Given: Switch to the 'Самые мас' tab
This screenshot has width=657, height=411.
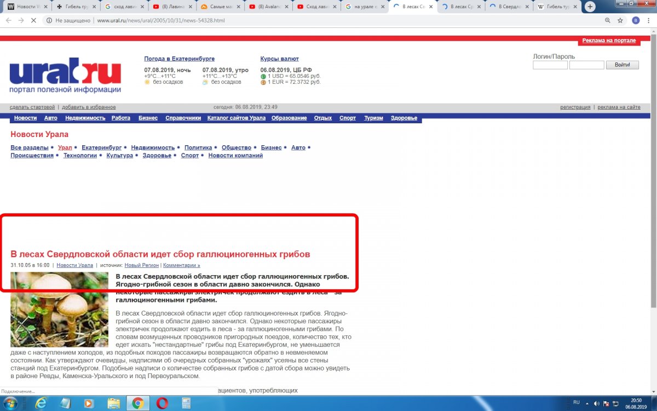Looking at the screenshot, I should 220,7.
